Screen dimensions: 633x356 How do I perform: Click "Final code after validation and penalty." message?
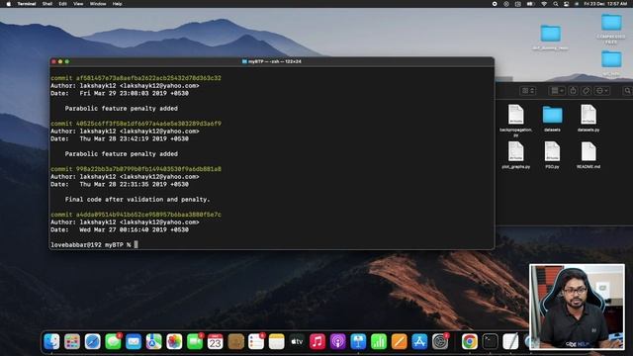click(137, 200)
